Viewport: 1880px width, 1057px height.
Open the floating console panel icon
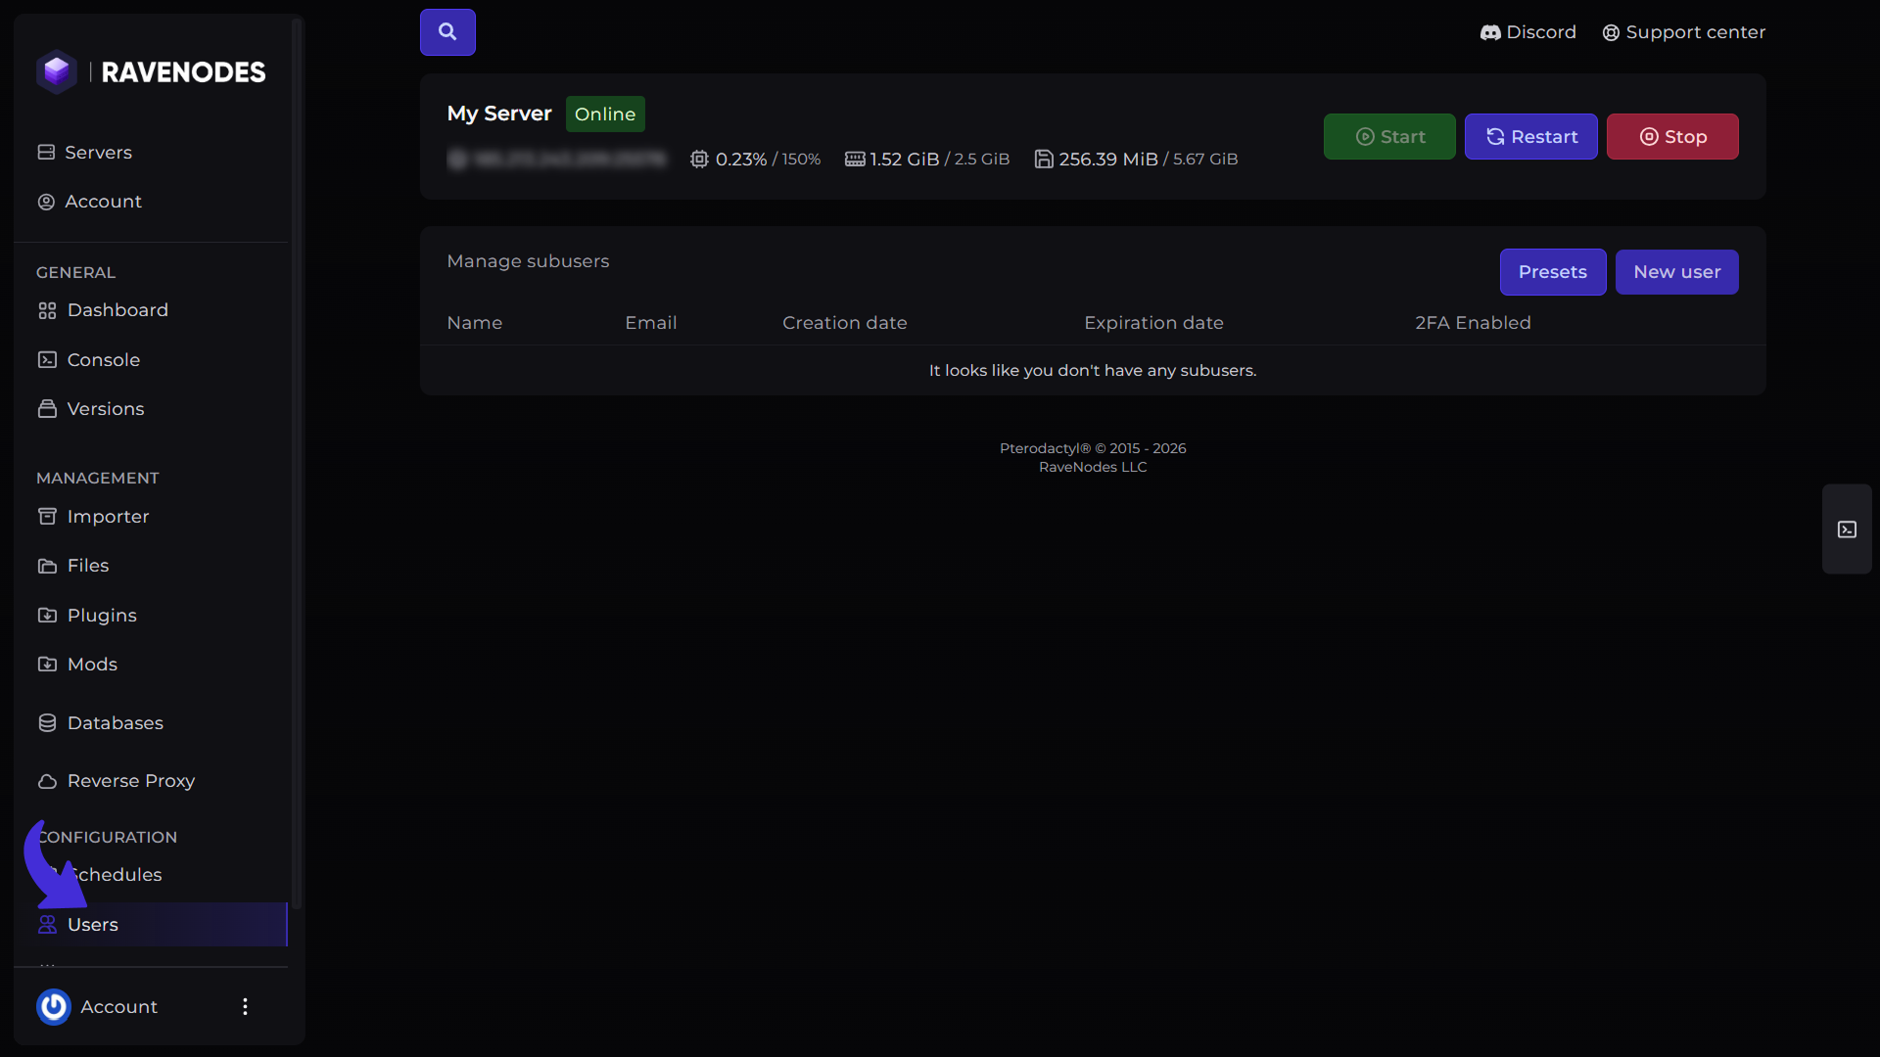[x=1847, y=529]
